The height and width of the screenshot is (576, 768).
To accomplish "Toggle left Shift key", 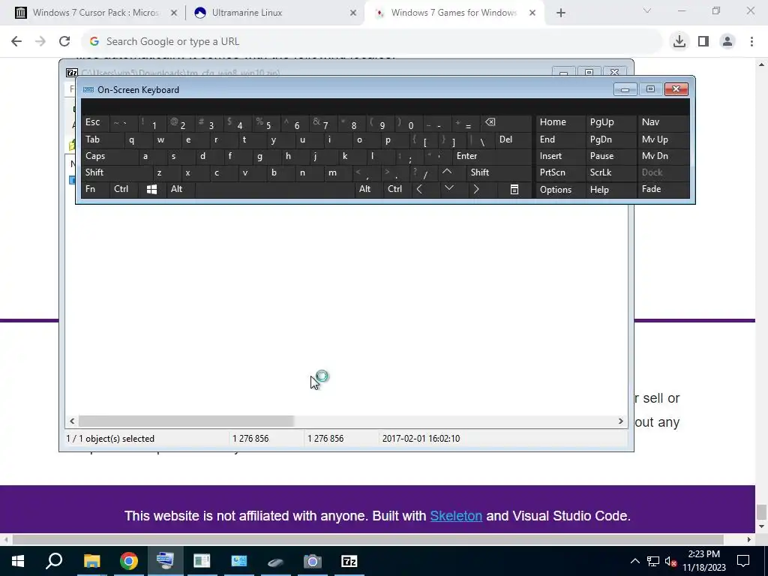I will 117,172.
